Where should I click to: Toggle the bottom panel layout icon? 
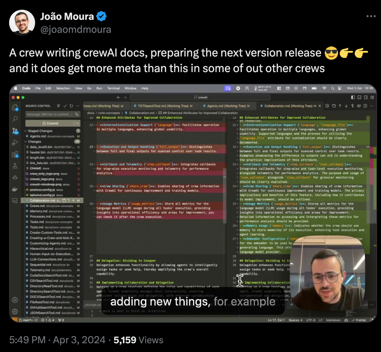[x=359, y=97]
